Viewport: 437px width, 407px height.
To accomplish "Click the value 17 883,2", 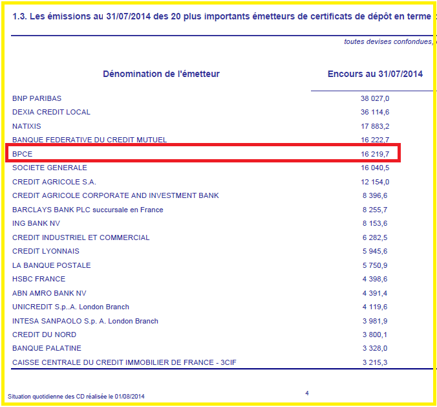I will pos(375,126).
